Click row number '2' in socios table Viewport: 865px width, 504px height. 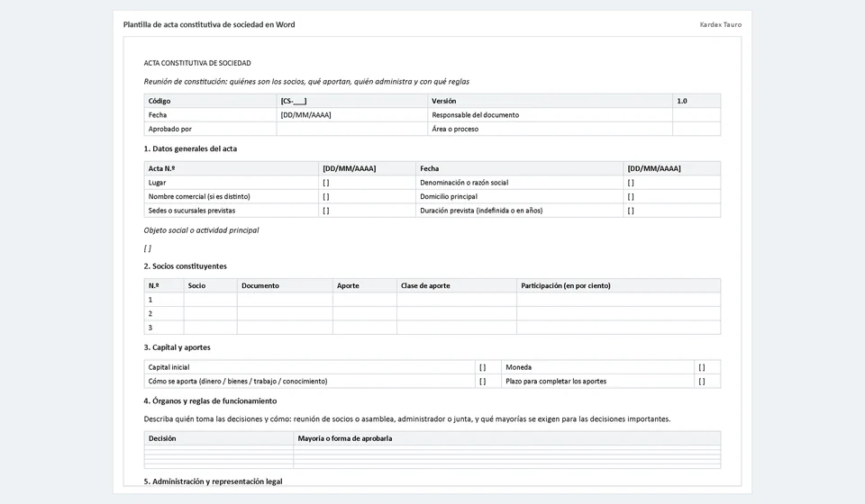tap(150, 314)
